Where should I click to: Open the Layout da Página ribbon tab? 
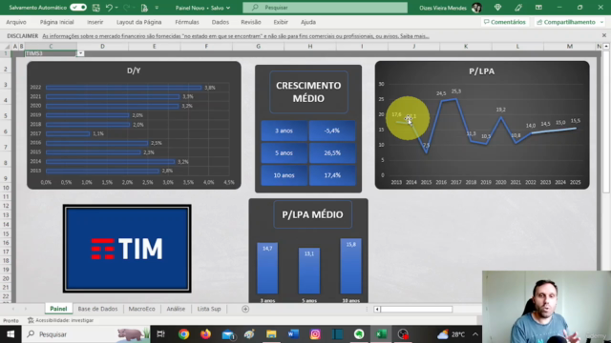tap(138, 22)
